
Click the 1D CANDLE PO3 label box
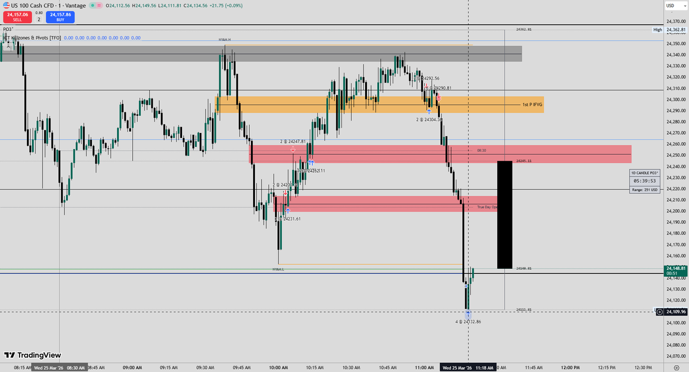click(645, 173)
